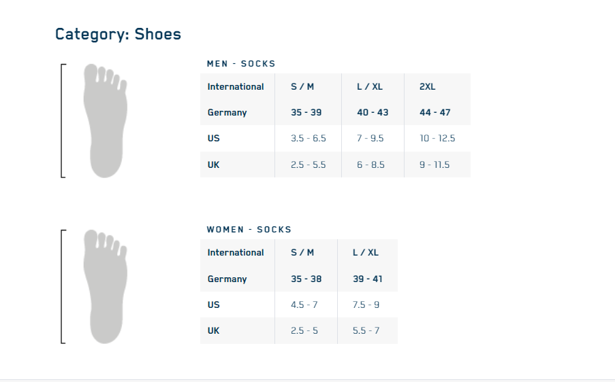This screenshot has height=382, width=615.
Task: Click women's L / XL size column header
Action: click(365, 253)
